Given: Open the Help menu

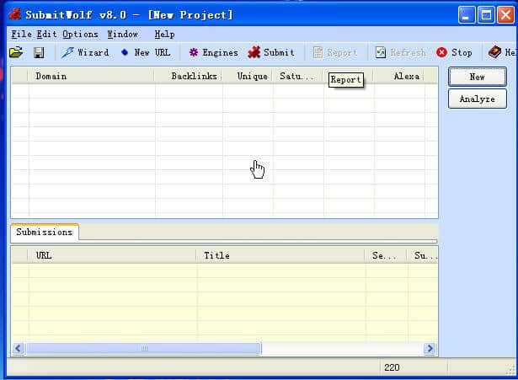Looking at the screenshot, I should point(164,34).
